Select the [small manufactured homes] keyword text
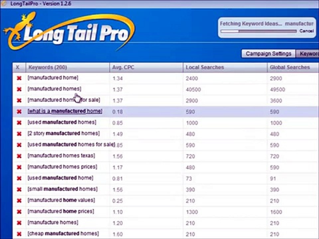 point(62,189)
